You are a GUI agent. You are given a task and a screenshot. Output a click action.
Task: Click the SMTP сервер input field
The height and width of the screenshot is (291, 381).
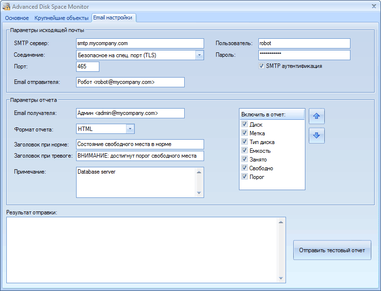140,44
